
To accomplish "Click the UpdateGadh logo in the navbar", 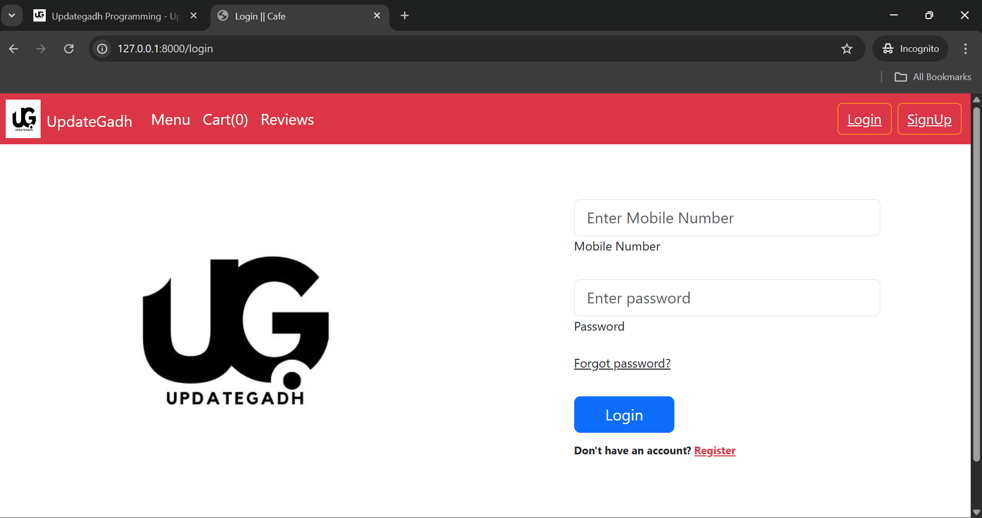I will [23, 119].
